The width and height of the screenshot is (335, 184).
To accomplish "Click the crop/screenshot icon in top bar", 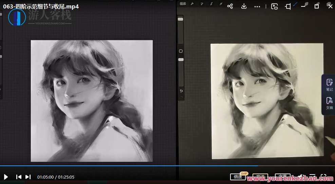I will coord(288,6).
